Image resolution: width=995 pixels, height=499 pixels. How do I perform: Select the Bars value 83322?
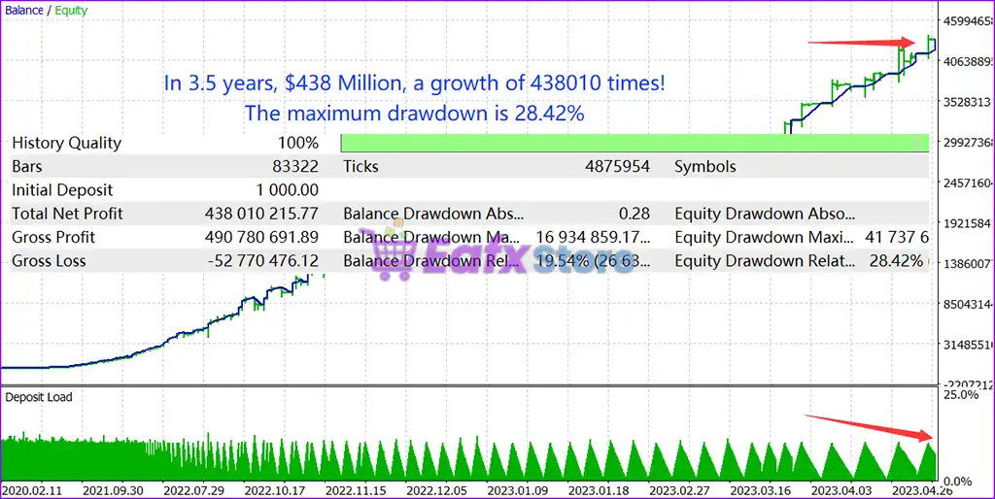pyautogui.click(x=295, y=167)
